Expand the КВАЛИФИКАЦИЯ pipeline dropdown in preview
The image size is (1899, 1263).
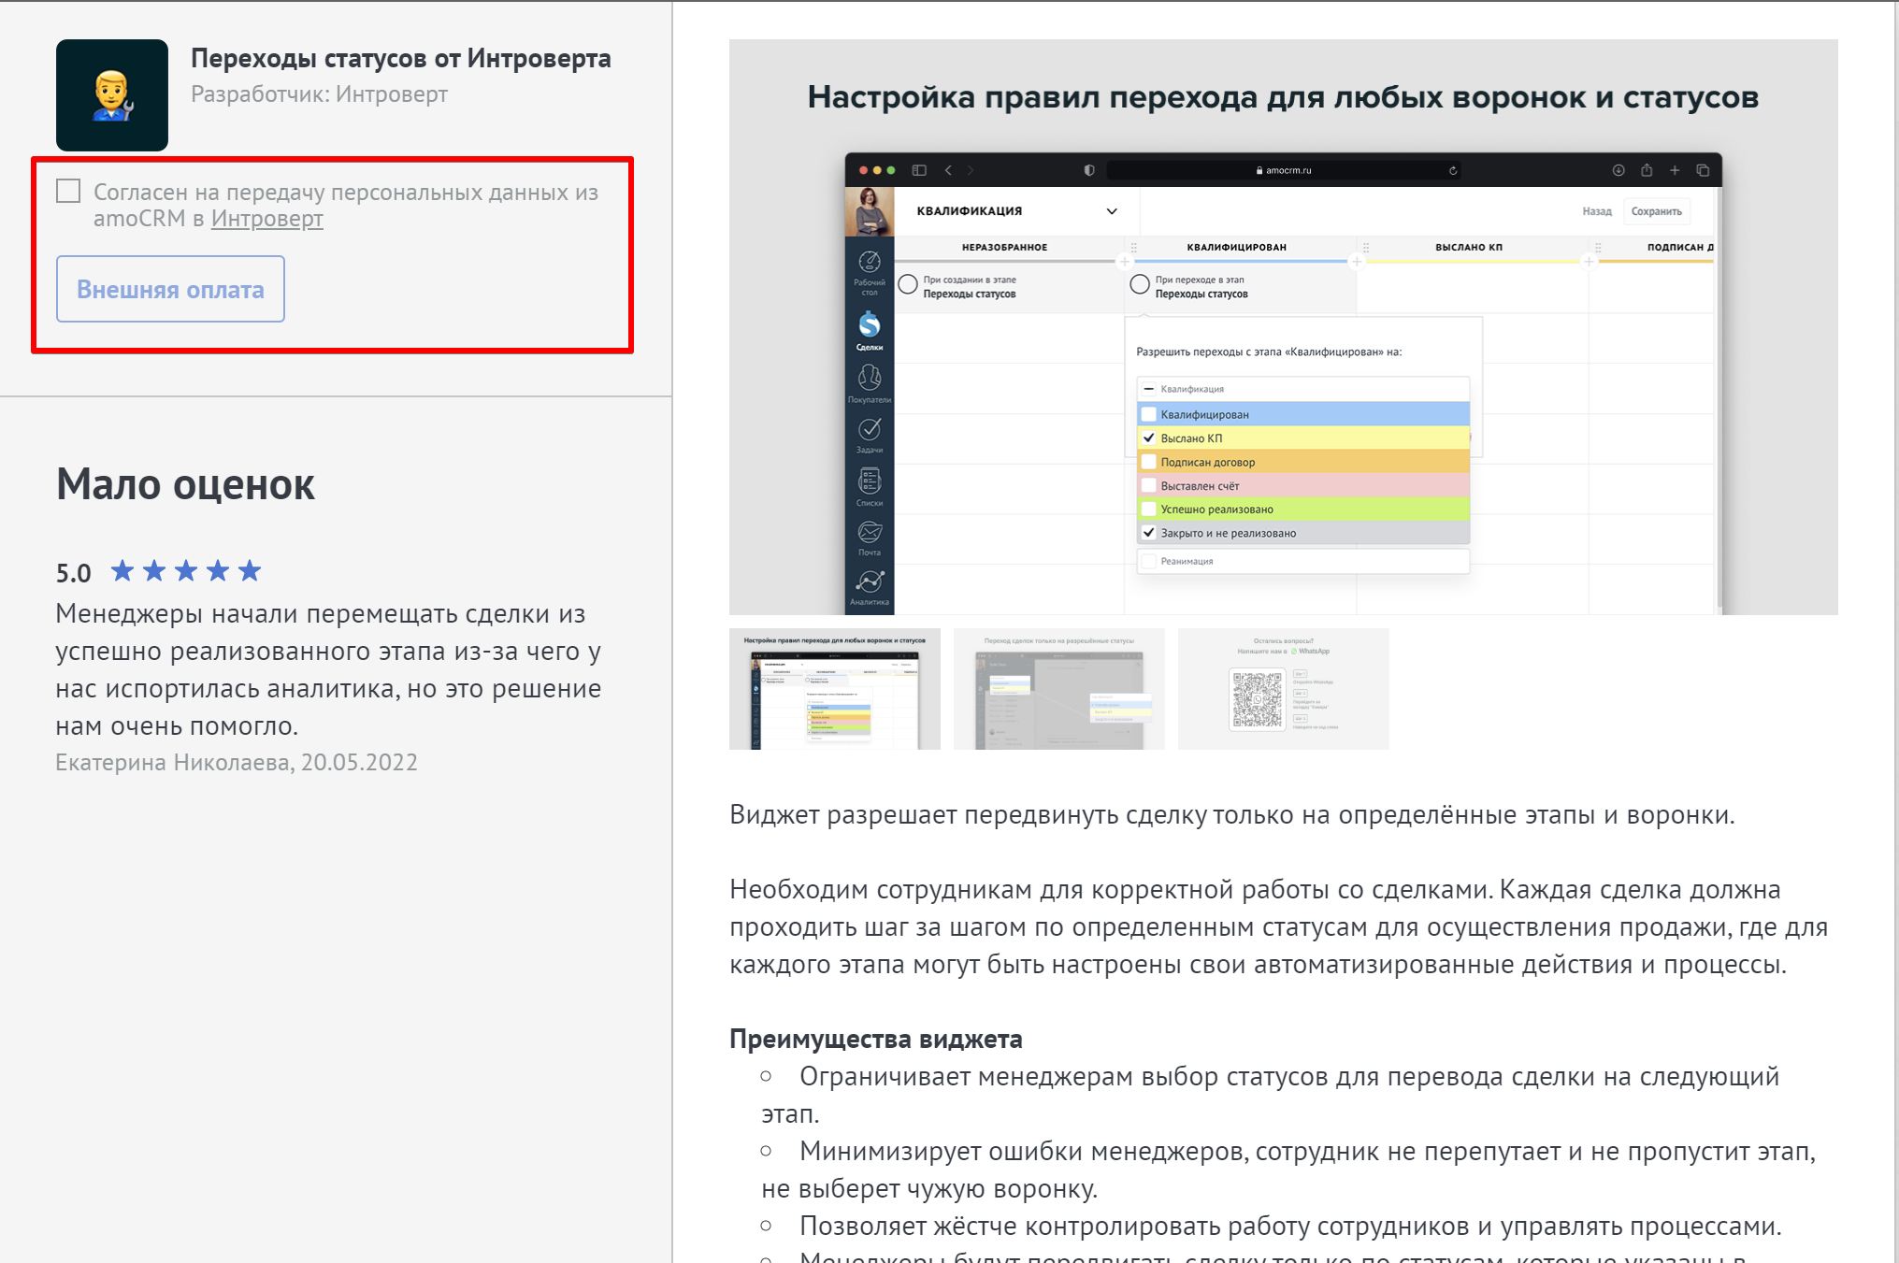coord(1112,211)
